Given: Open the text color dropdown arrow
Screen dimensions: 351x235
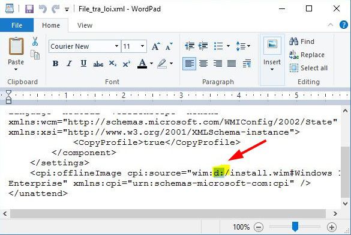Looking at the screenshot, I should click(151, 64).
